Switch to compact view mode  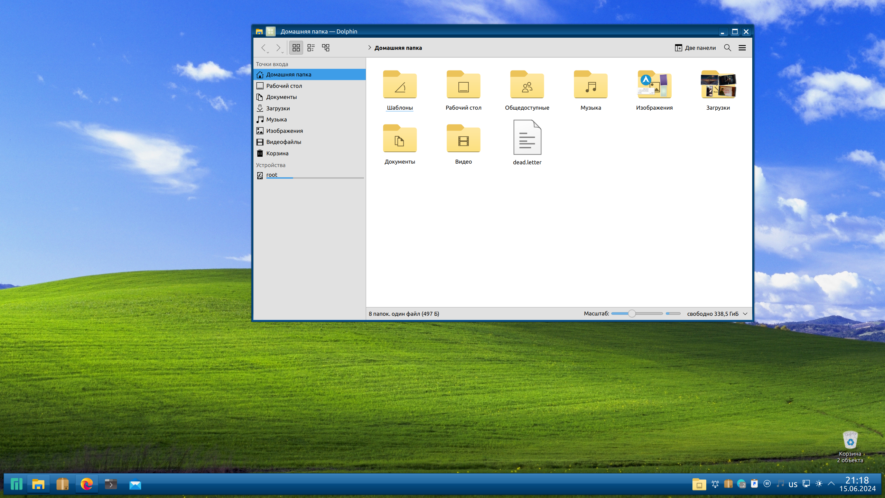311,48
